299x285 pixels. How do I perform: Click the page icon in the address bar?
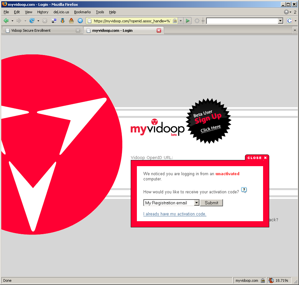[x=89, y=21]
